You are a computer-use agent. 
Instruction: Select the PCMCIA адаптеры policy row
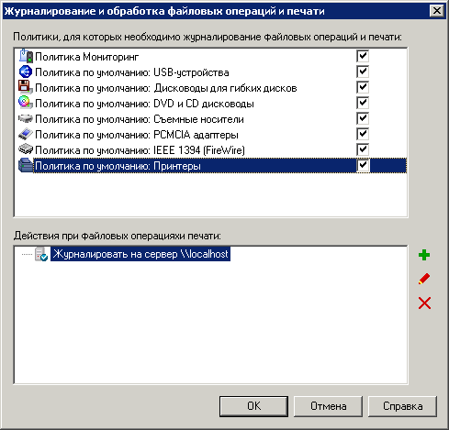point(212,134)
